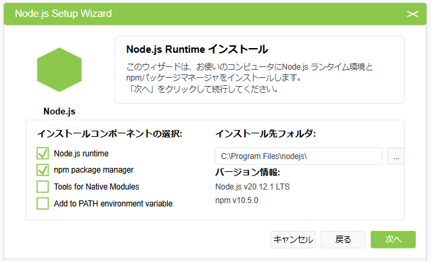The width and height of the screenshot is (431, 262).
Task: Click the install folder path field
Action: coord(298,156)
